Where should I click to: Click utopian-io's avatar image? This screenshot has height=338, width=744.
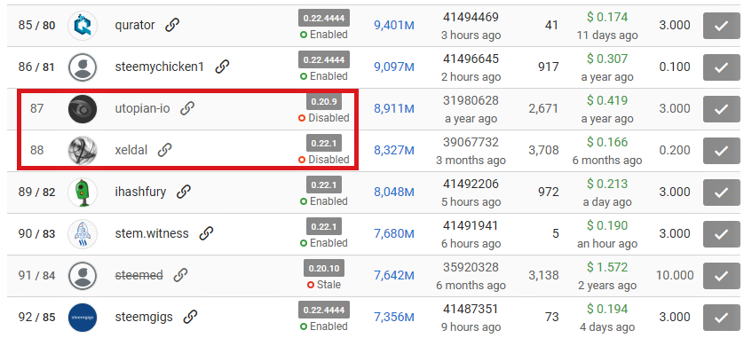point(83,109)
